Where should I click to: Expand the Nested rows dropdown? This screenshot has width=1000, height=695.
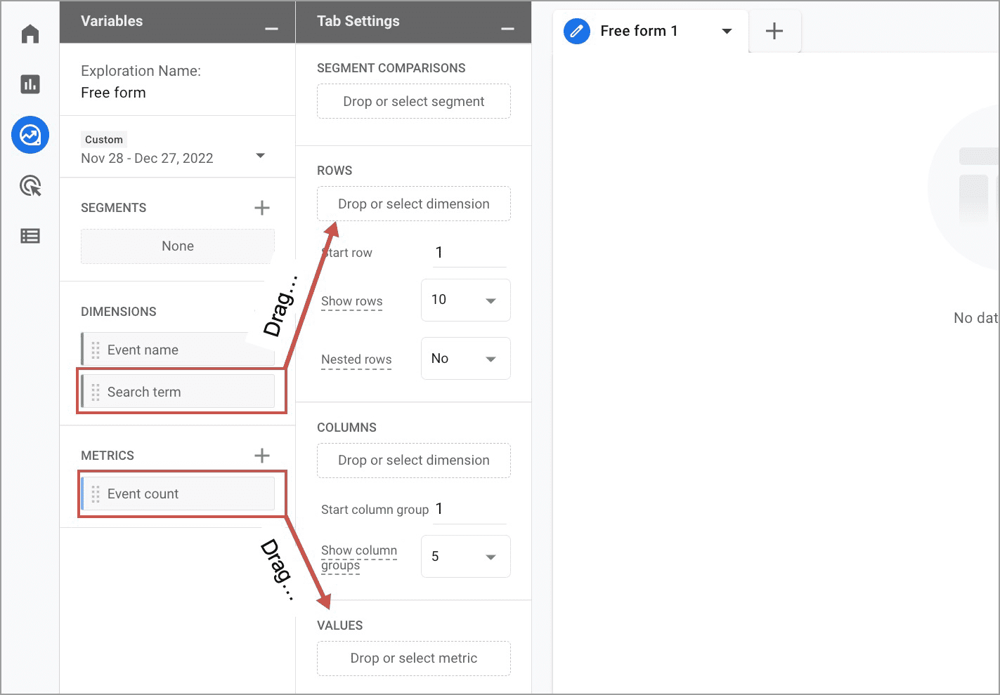pyautogui.click(x=465, y=359)
